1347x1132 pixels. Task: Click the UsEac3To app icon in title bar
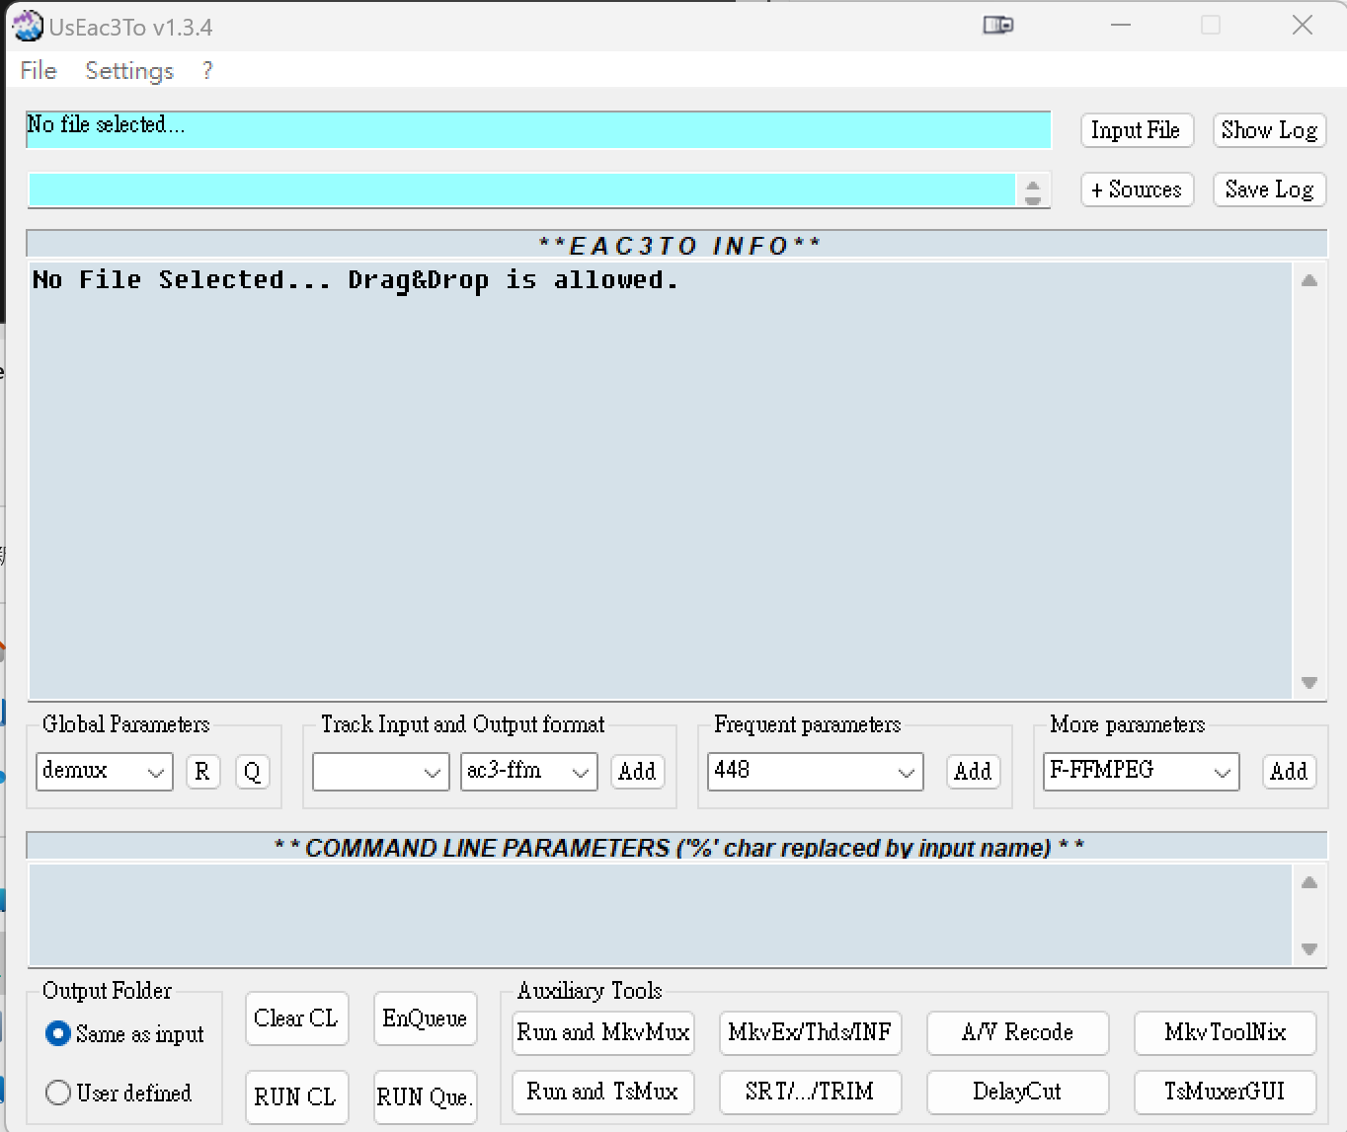coord(28,27)
